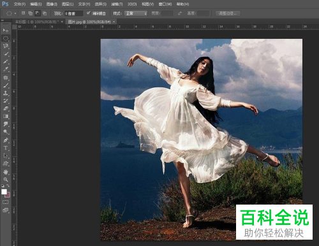Click the ruler origin corner box
The width and height of the screenshot is (319, 246).
tap(15, 27)
